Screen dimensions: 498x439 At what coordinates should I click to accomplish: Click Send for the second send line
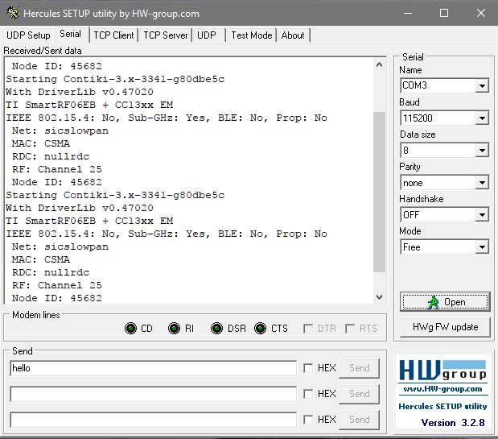(359, 394)
